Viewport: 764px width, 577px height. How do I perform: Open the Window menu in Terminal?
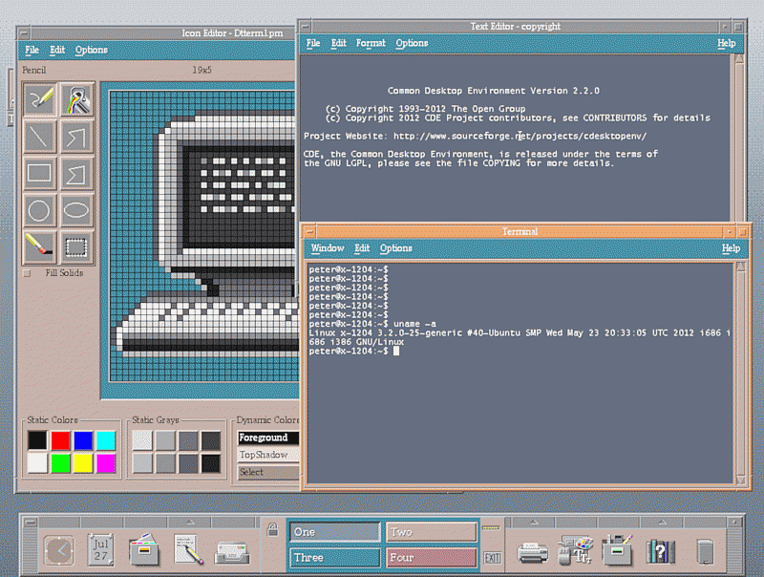tap(328, 248)
